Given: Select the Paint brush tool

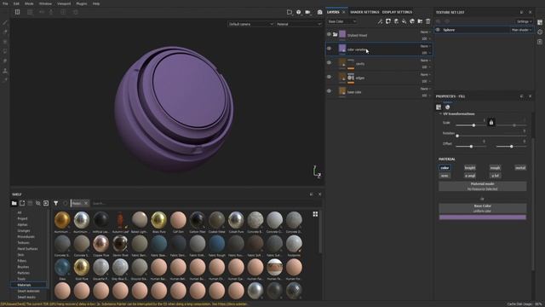Looking at the screenshot, I should click(x=5, y=23).
